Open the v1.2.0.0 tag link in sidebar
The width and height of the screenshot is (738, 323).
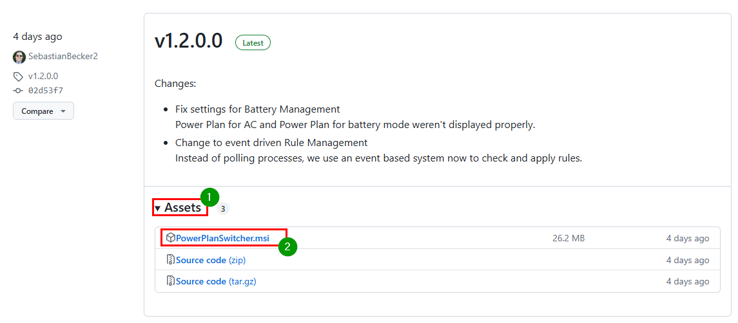(43, 76)
